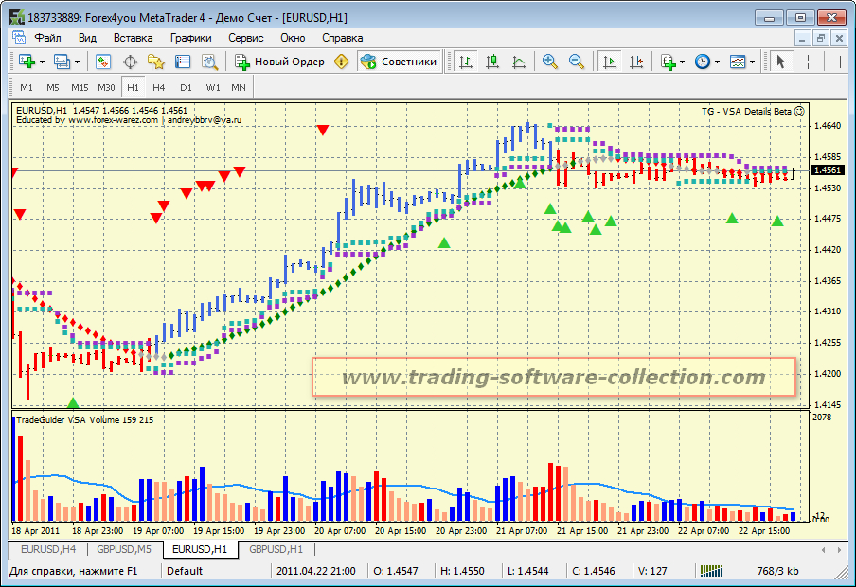Click the Terminal window icon
Viewport: 856px width, 587px height.
183,62
